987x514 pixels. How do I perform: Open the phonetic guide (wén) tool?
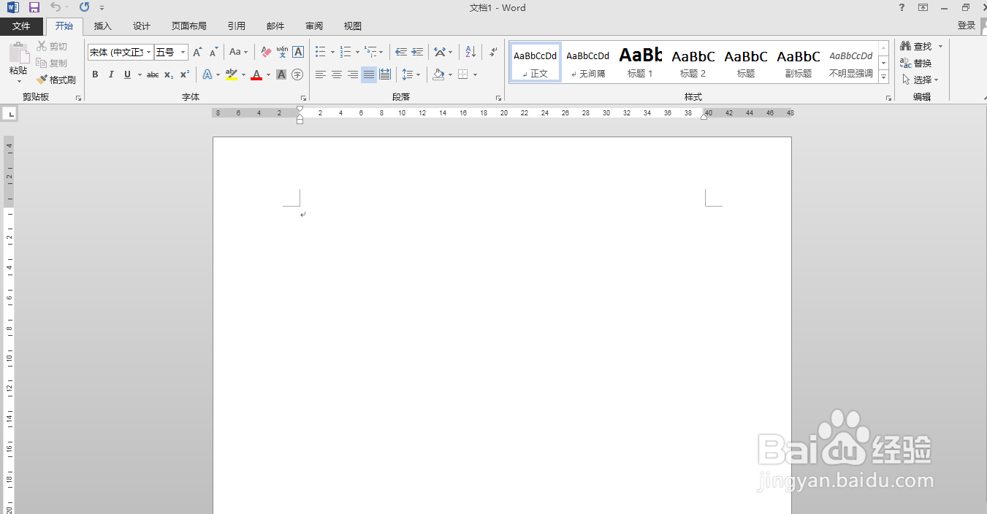[x=282, y=53]
